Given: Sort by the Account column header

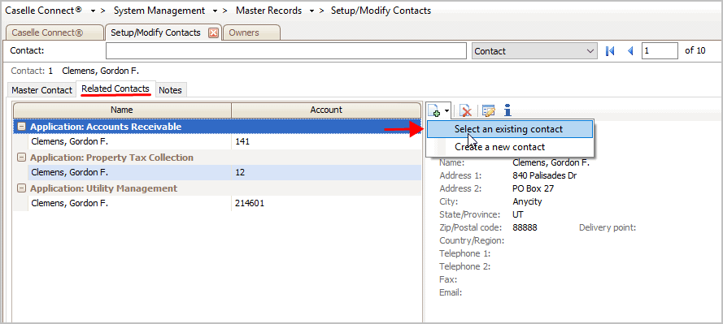Looking at the screenshot, I should pos(326,110).
